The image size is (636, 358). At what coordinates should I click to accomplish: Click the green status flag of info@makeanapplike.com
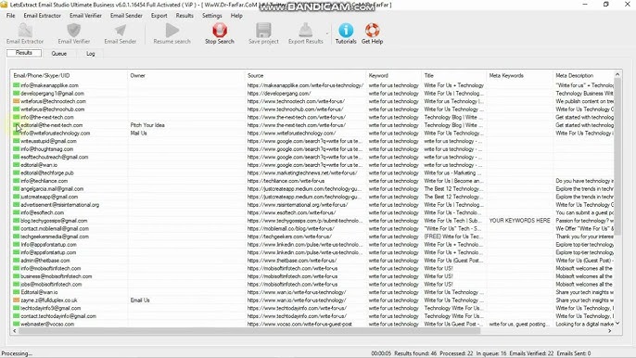click(17, 85)
